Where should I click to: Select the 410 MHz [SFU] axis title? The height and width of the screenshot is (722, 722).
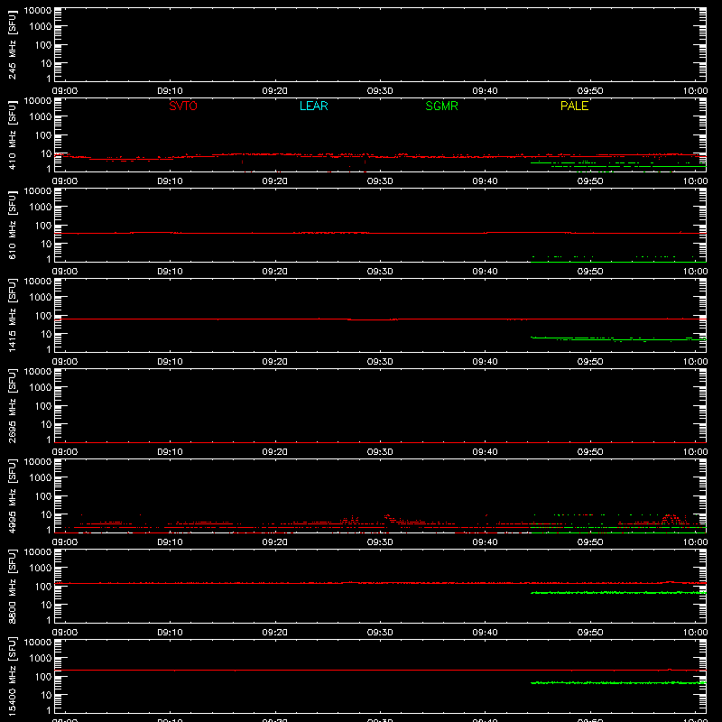tap(12, 135)
